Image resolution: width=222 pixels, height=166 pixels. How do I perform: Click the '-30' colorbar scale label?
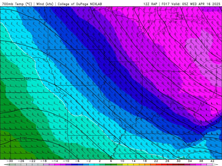[10, 161]
